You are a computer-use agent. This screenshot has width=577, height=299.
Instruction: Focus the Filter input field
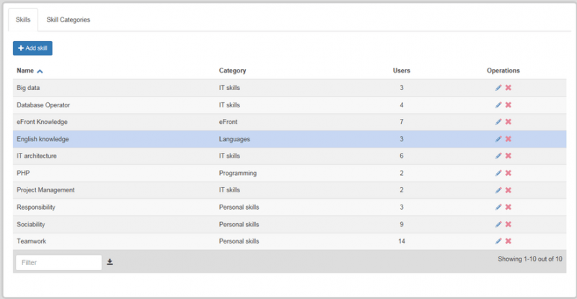[58, 262]
